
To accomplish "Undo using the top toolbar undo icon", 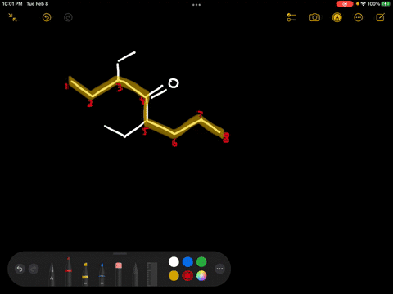I will [47, 18].
